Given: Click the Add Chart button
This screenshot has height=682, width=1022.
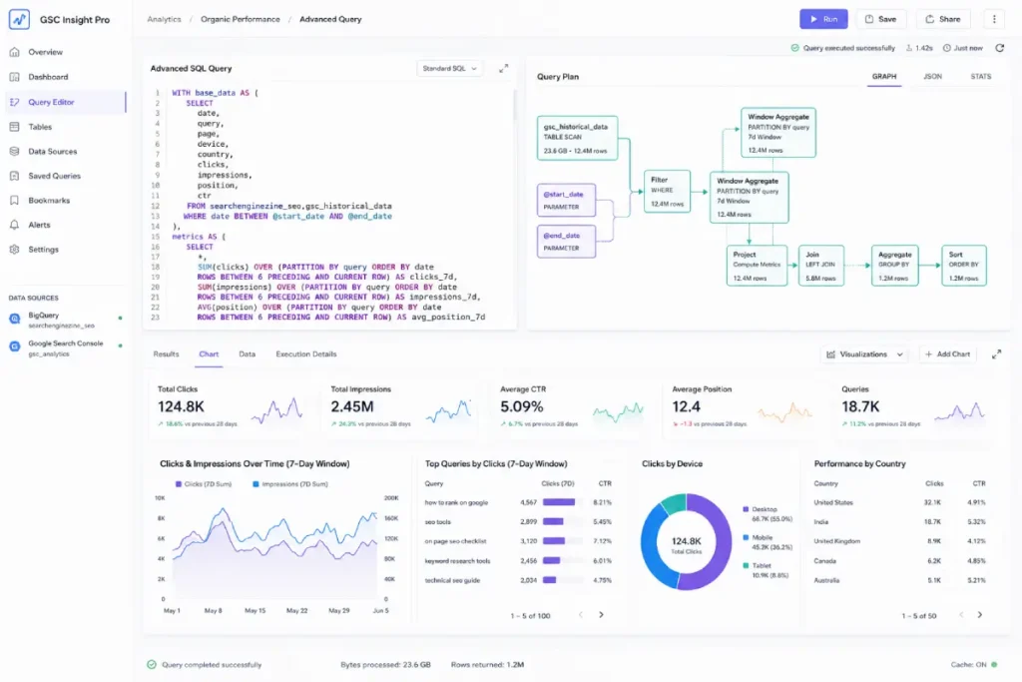Looking at the screenshot, I should click(x=947, y=354).
